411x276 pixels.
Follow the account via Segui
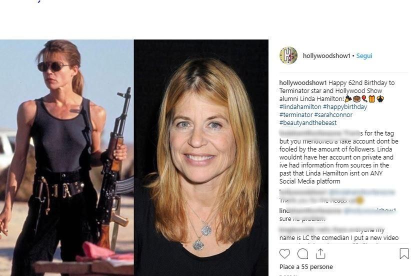[x=364, y=56]
